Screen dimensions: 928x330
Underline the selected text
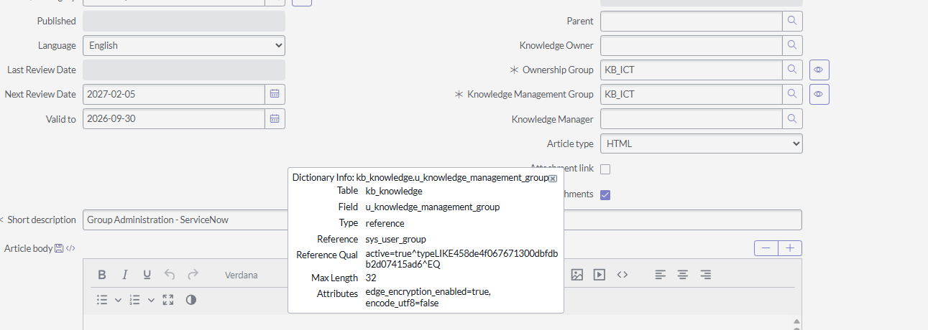[x=147, y=275]
